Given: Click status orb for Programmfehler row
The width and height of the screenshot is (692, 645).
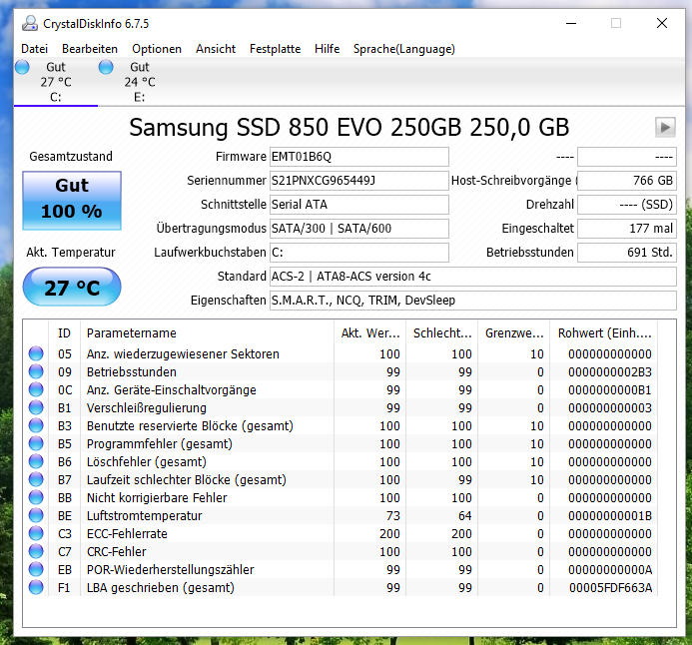Looking at the screenshot, I should coord(36,444).
